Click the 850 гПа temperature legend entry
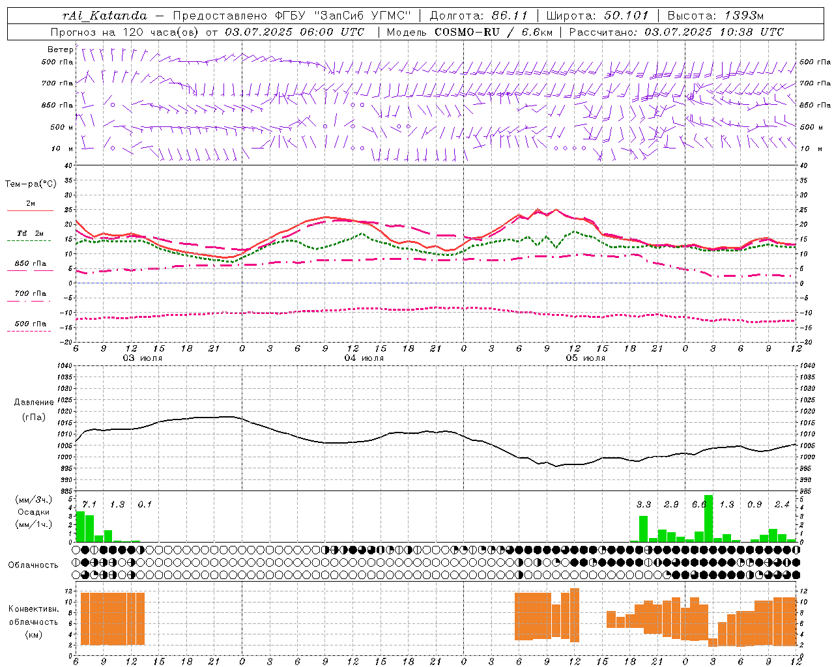Screen dimensions: 834x667 tap(31, 264)
